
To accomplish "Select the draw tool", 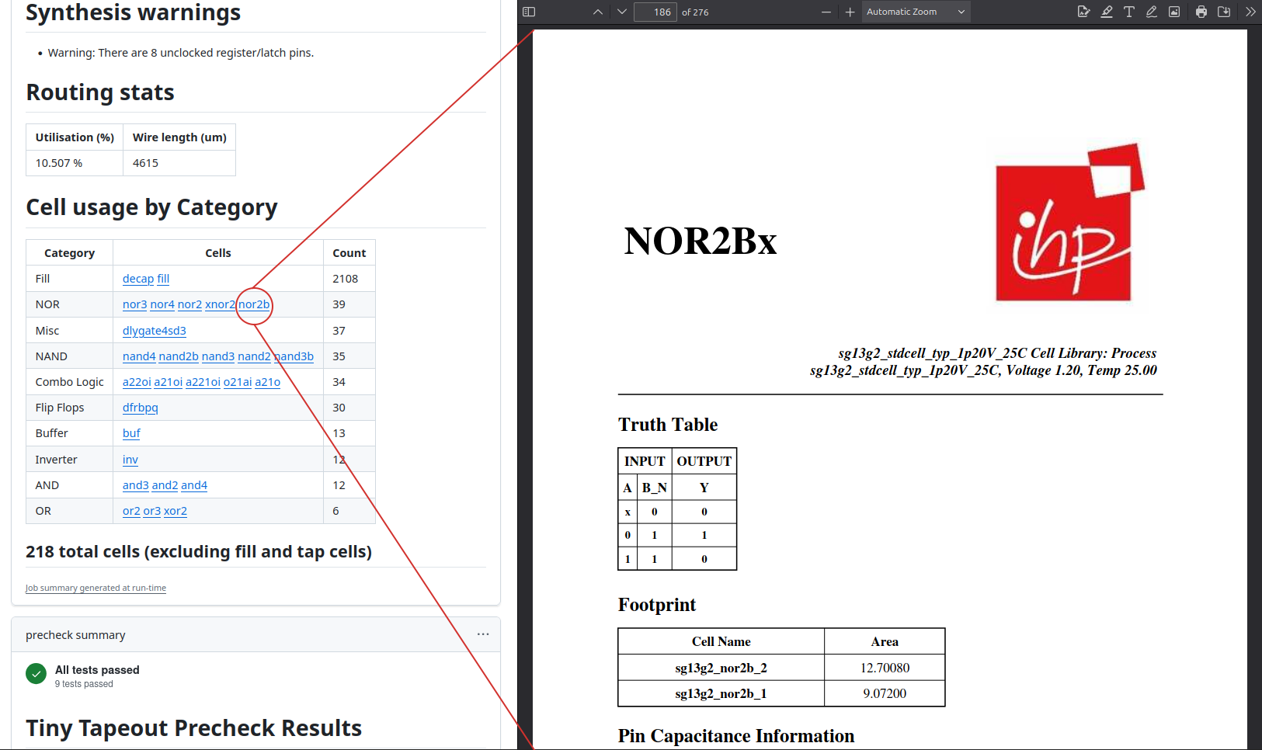I will click(1152, 12).
